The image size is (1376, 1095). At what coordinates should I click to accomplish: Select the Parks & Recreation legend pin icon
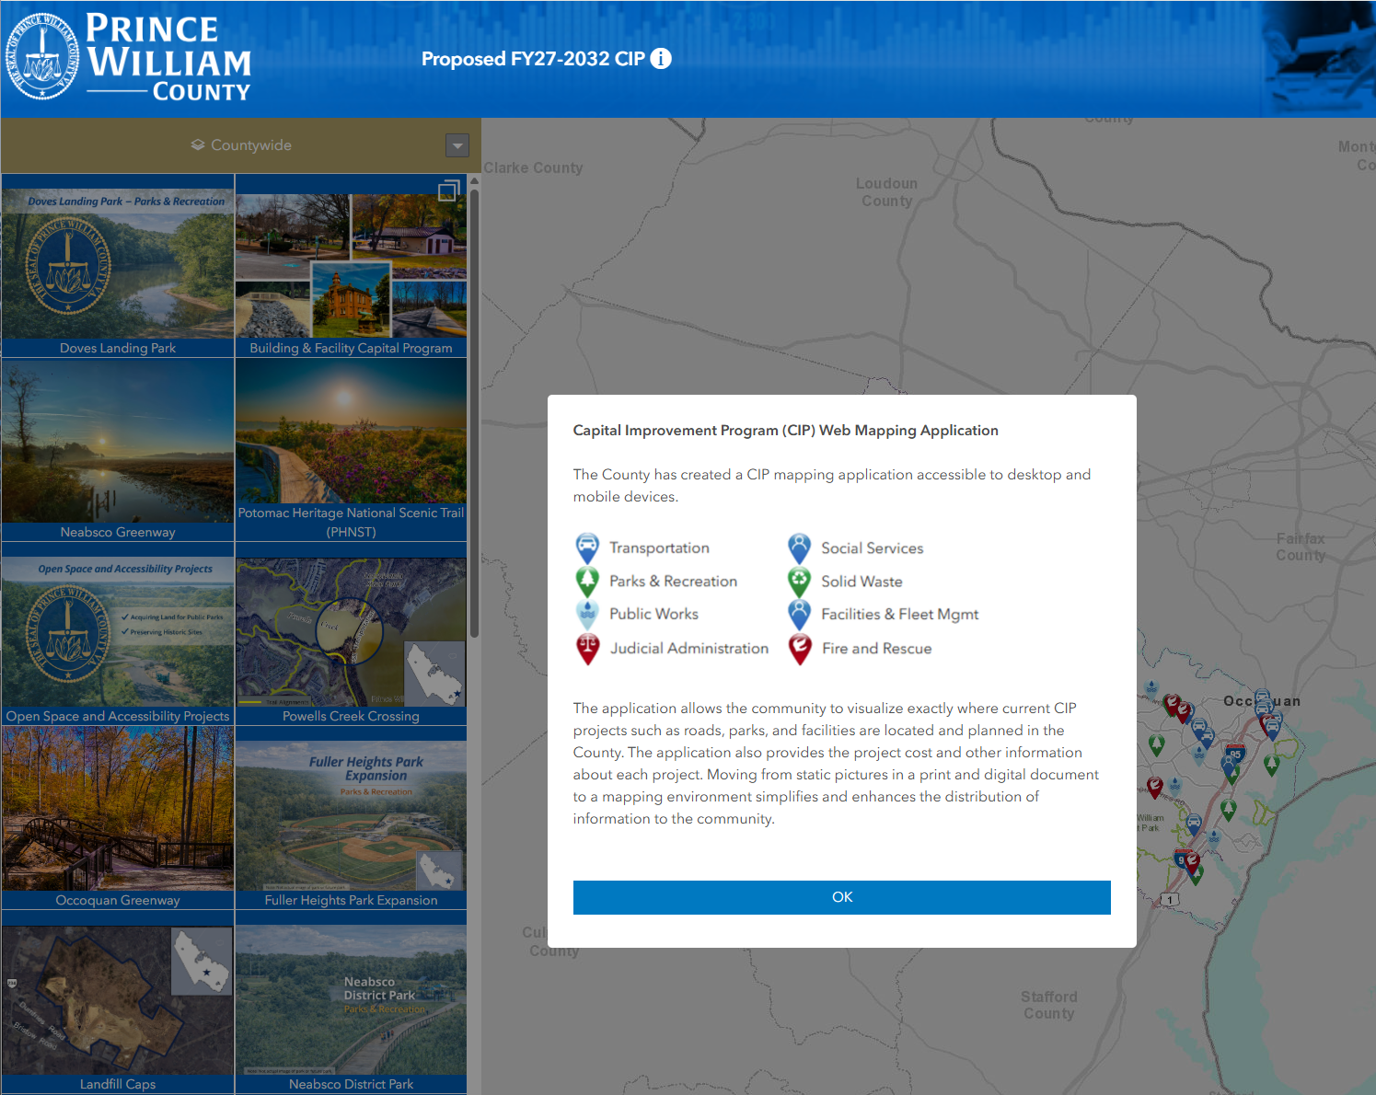587,581
